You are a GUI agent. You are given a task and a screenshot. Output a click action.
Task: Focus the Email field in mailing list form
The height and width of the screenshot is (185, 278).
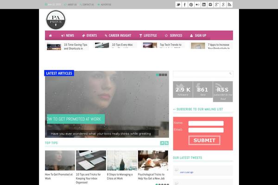[x=206, y=130]
